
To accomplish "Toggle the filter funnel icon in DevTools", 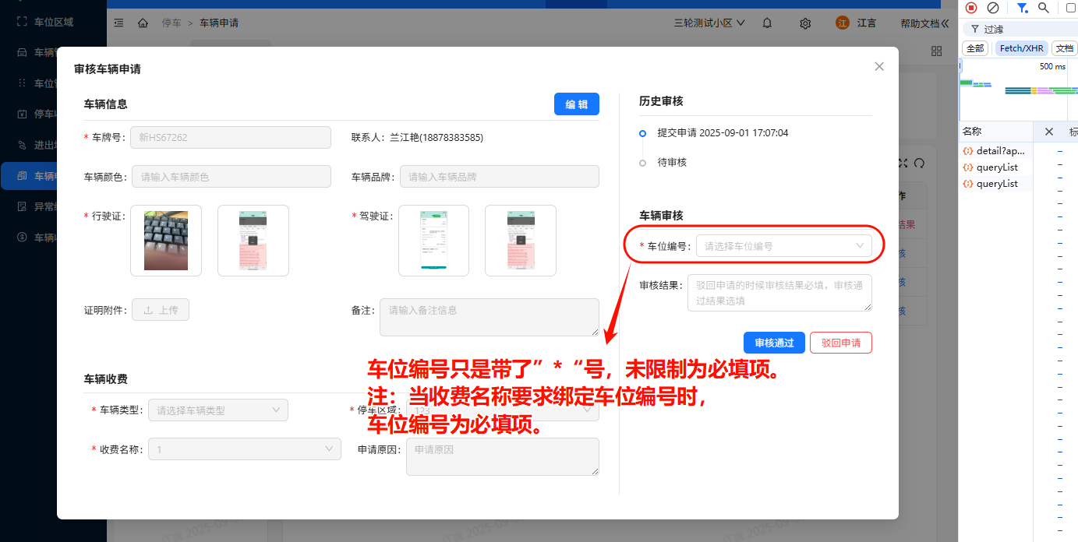I will pos(1023,8).
